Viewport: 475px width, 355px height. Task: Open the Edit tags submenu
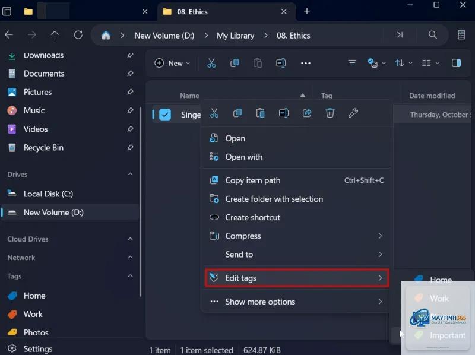coord(296,278)
